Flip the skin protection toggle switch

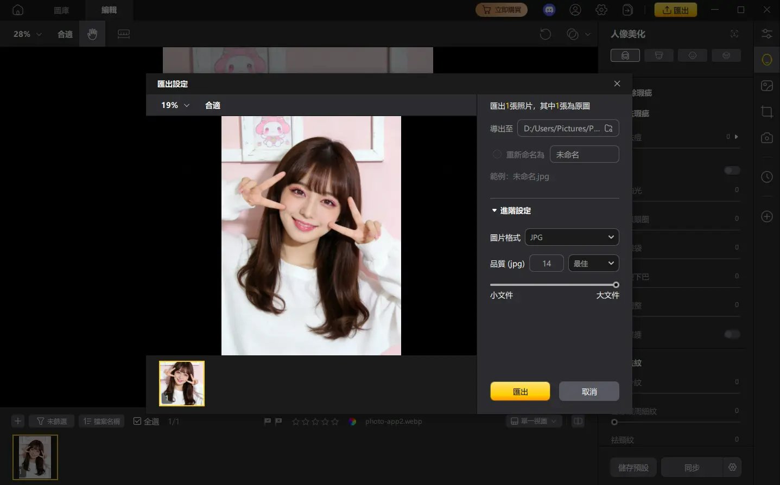pos(731,334)
